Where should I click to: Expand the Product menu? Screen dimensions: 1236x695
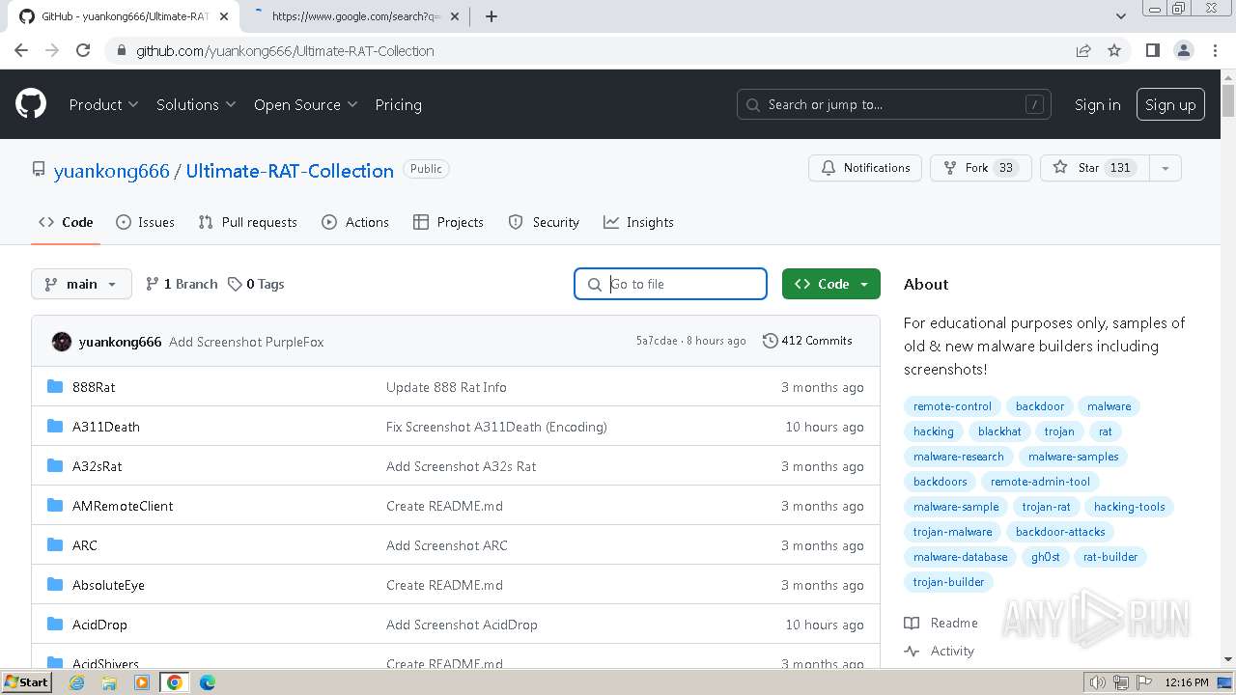coord(103,104)
